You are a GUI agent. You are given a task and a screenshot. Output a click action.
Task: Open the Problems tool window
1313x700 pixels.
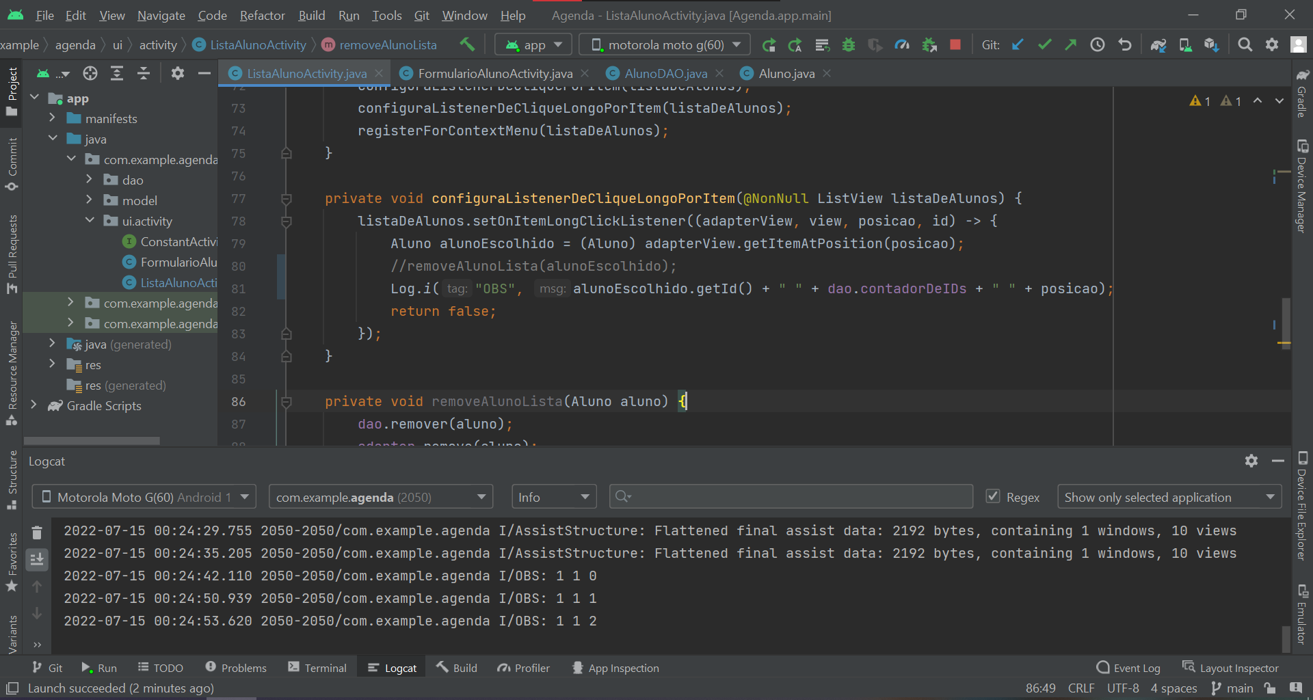236,668
